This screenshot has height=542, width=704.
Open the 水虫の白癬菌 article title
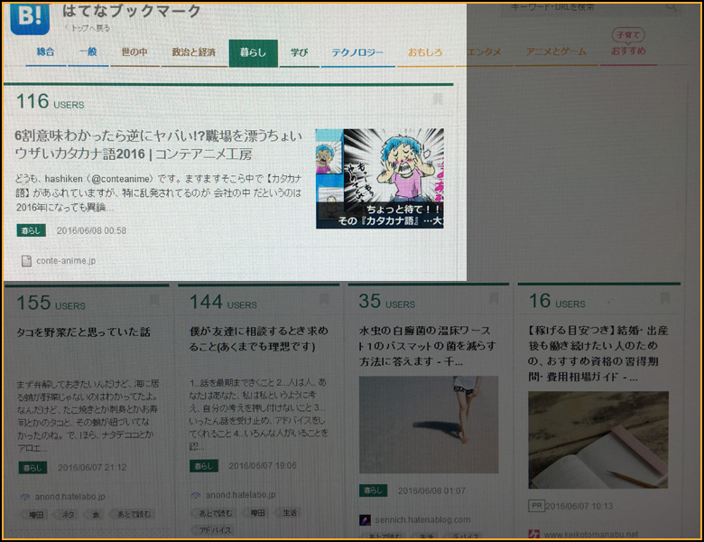point(428,346)
